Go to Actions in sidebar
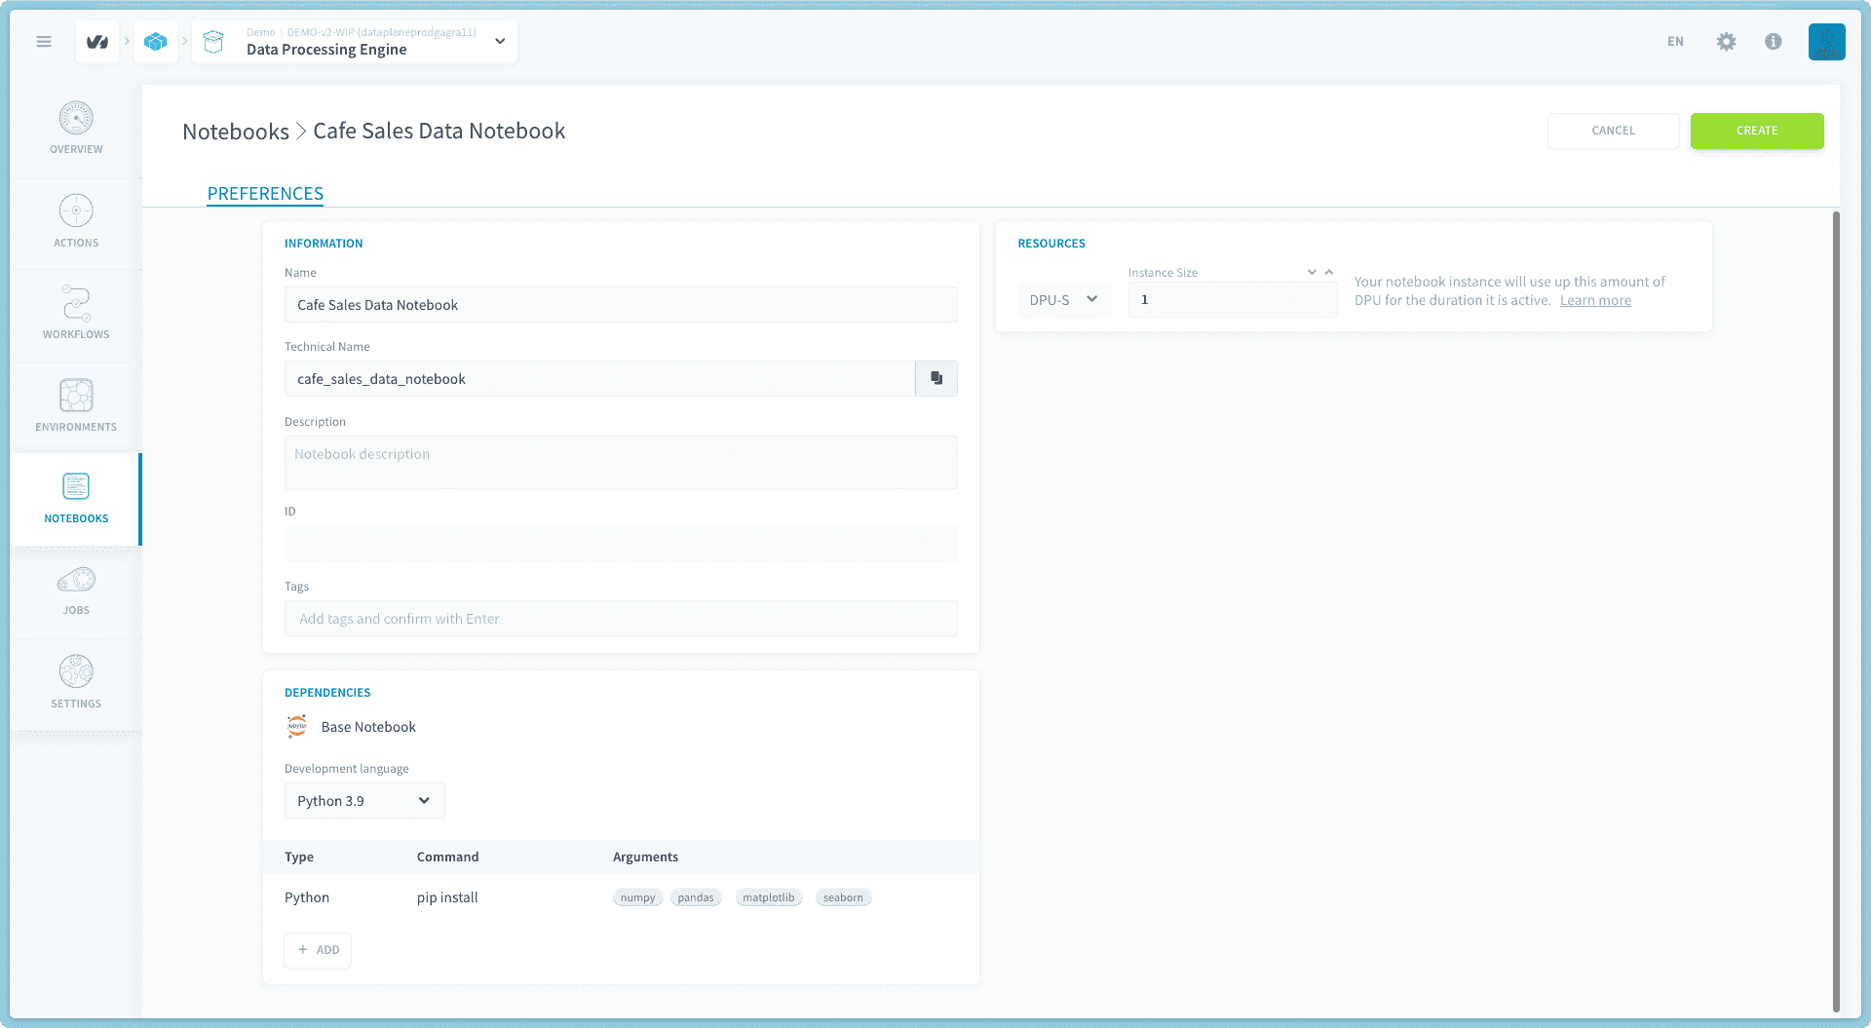This screenshot has width=1871, height=1028. click(76, 221)
